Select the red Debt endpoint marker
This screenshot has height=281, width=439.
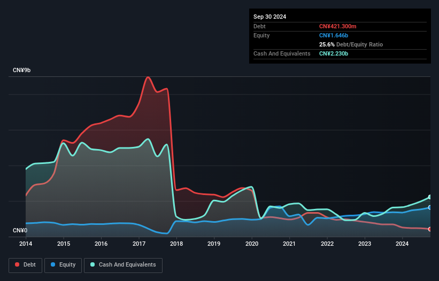[430, 229]
